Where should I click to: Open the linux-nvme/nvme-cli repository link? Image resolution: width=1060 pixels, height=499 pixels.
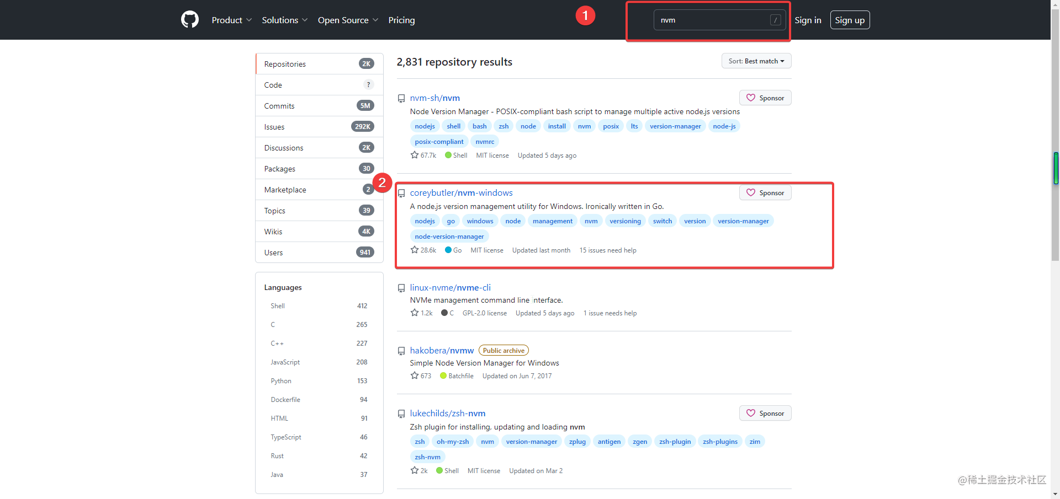(450, 288)
